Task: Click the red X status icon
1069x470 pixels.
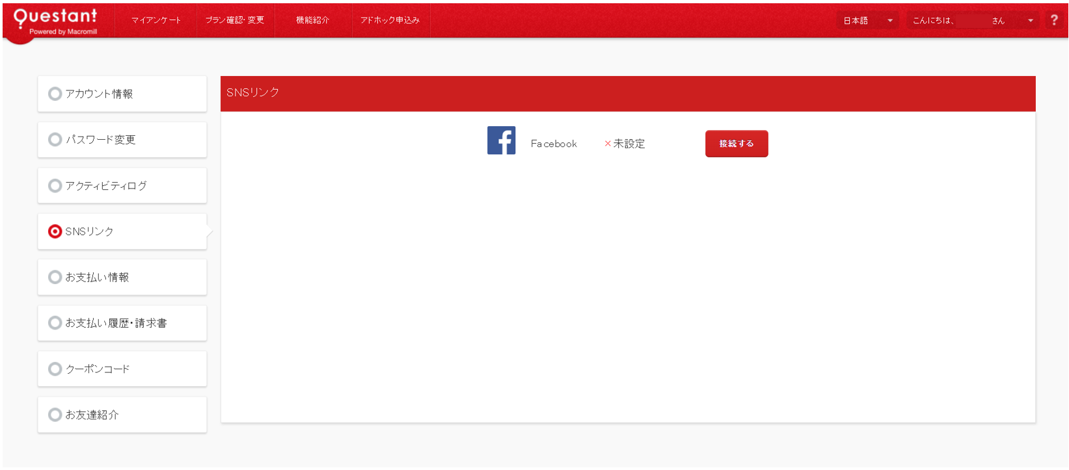Action: coord(608,144)
